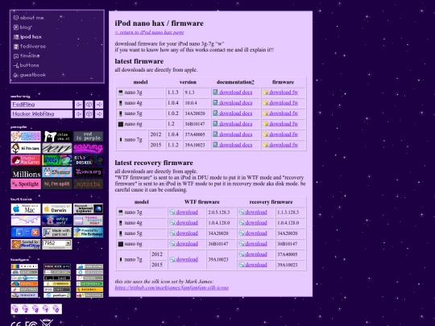This screenshot has height=326, width=435.
Task: Open 'blog' in the sidebar
Action: tap(23, 27)
